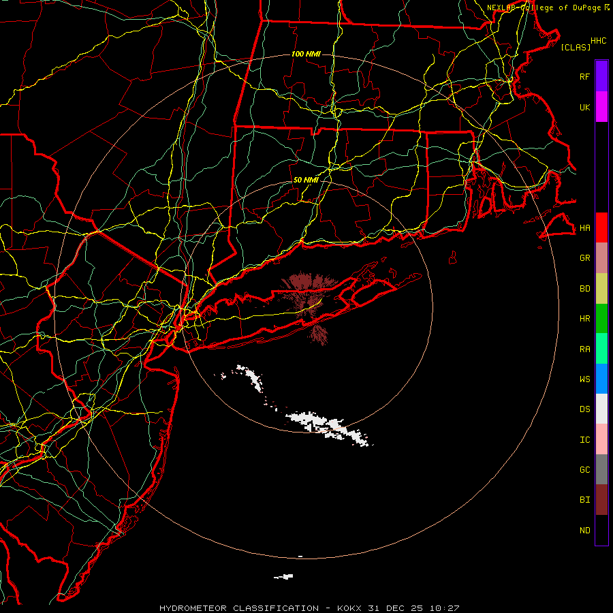The width and height of the screenshot is (613, 613).
Task: Select the BI legend label
Action: click(584, 500)
